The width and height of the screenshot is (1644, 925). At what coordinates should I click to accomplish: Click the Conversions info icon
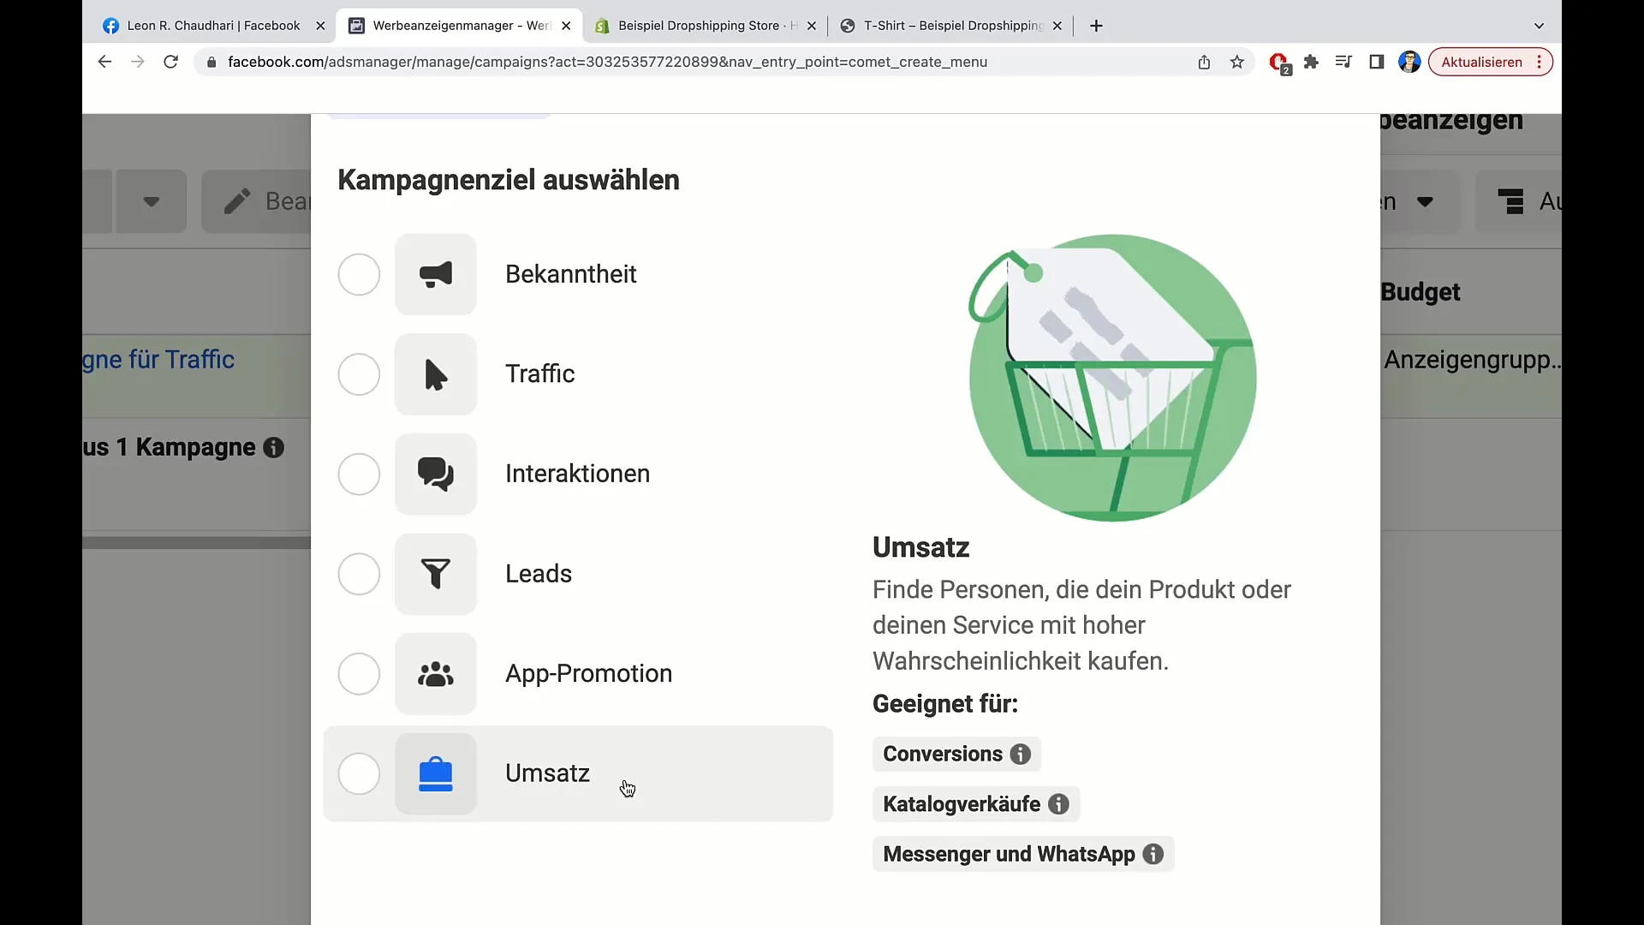click(1020, 755)
